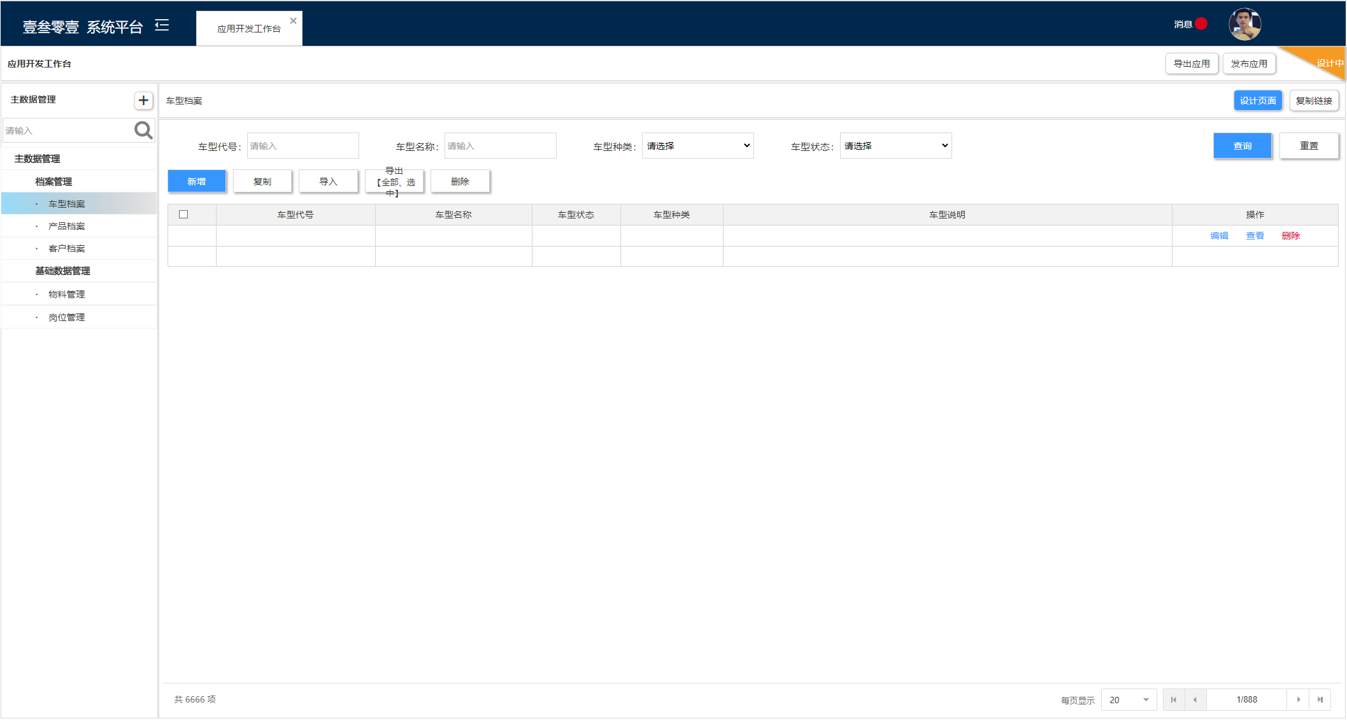Screen dimensions: 1347x721
Task: Jump to the last page arrow
Action: 1320,699
